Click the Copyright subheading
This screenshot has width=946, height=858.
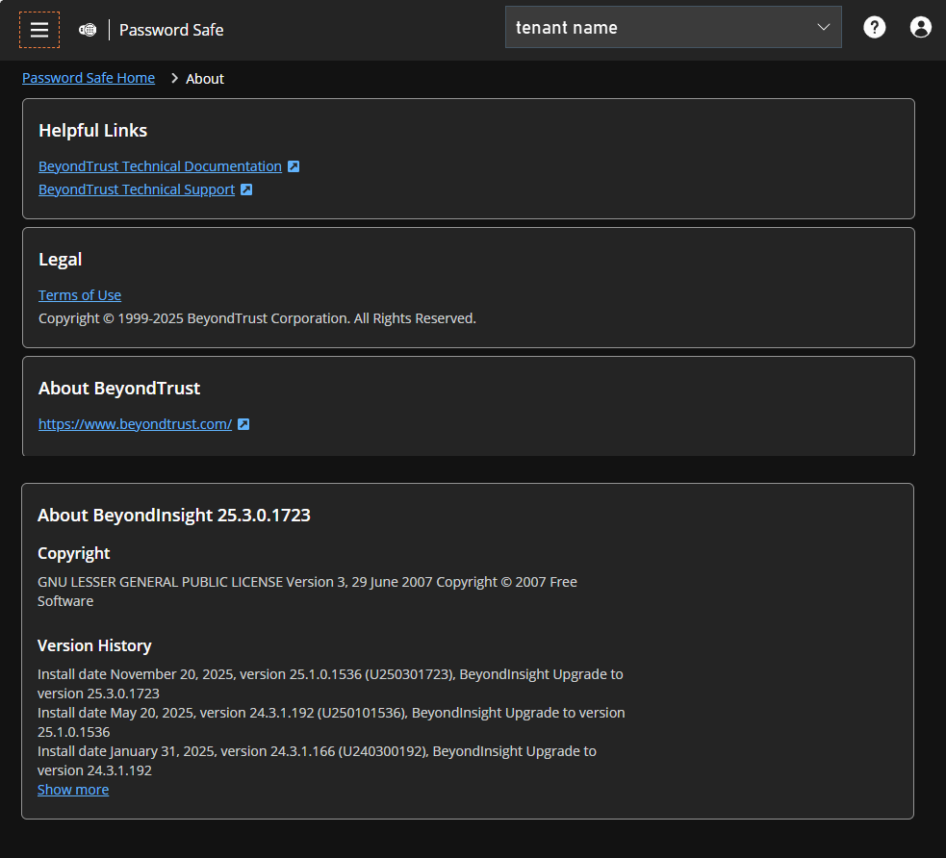click(73, 553)
